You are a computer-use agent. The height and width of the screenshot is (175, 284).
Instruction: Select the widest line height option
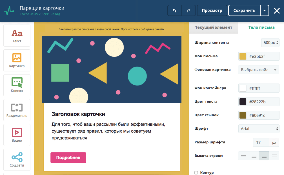click(274, 156)
